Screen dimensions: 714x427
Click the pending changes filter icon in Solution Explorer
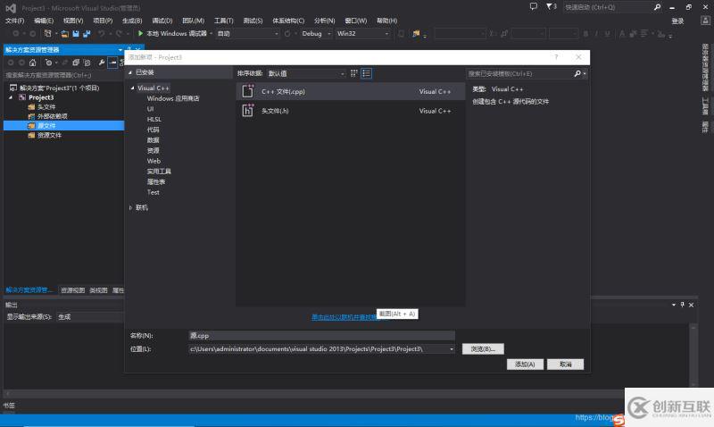[49, 63]
